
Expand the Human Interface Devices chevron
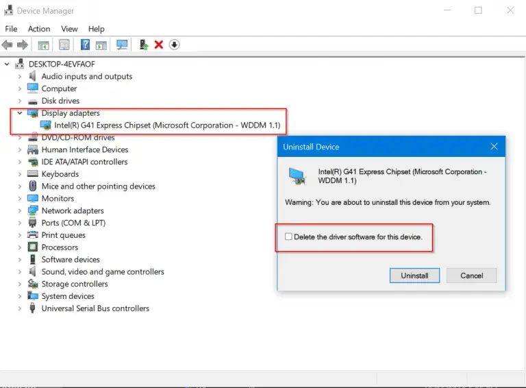coord(20,149)
